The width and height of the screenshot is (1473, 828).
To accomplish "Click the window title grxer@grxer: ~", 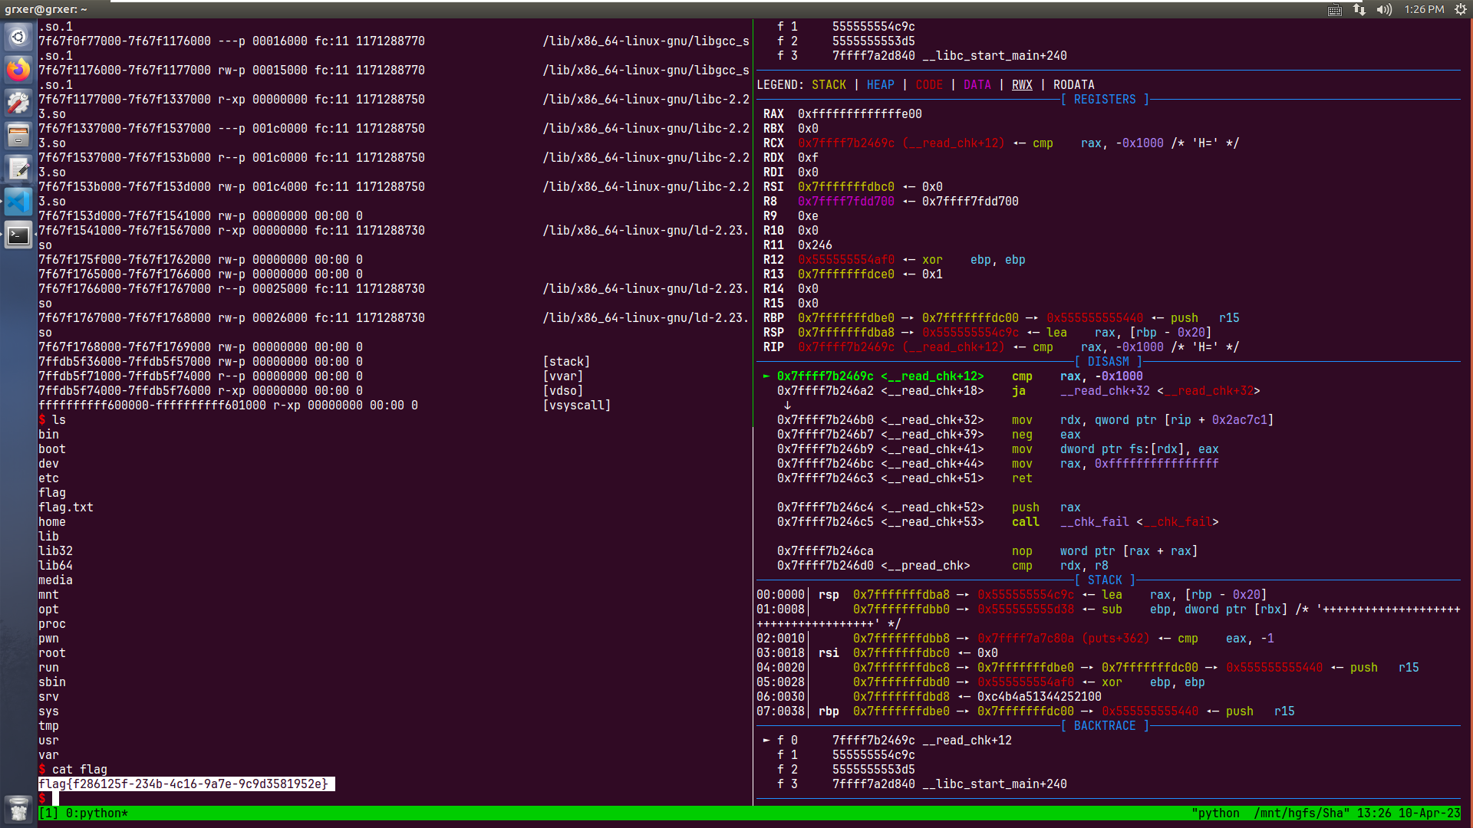I will (46, 9).
